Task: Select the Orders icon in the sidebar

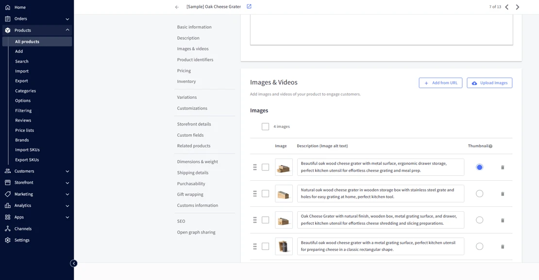Action: [7, 18]
